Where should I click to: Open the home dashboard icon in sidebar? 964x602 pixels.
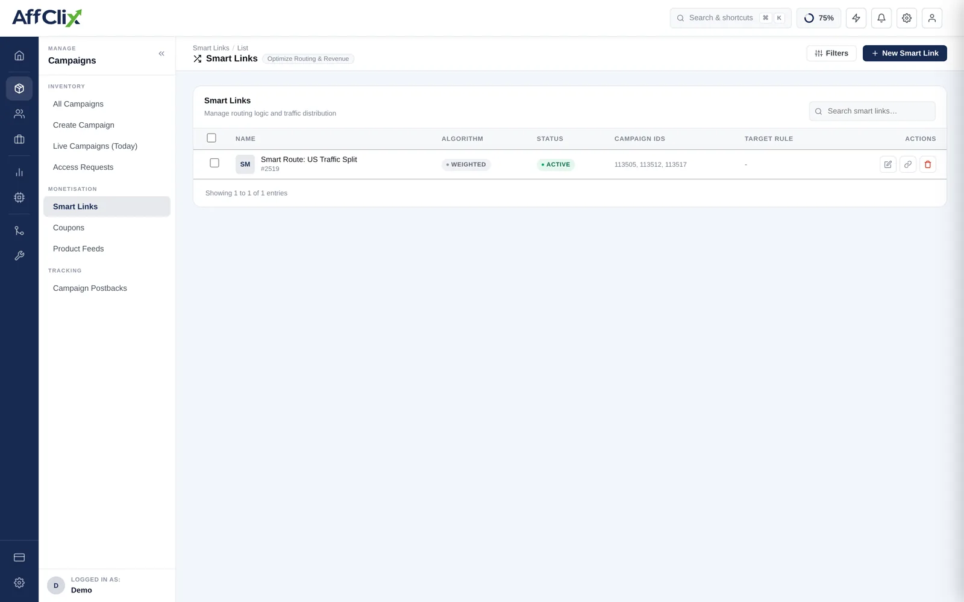tap(19, 55)
